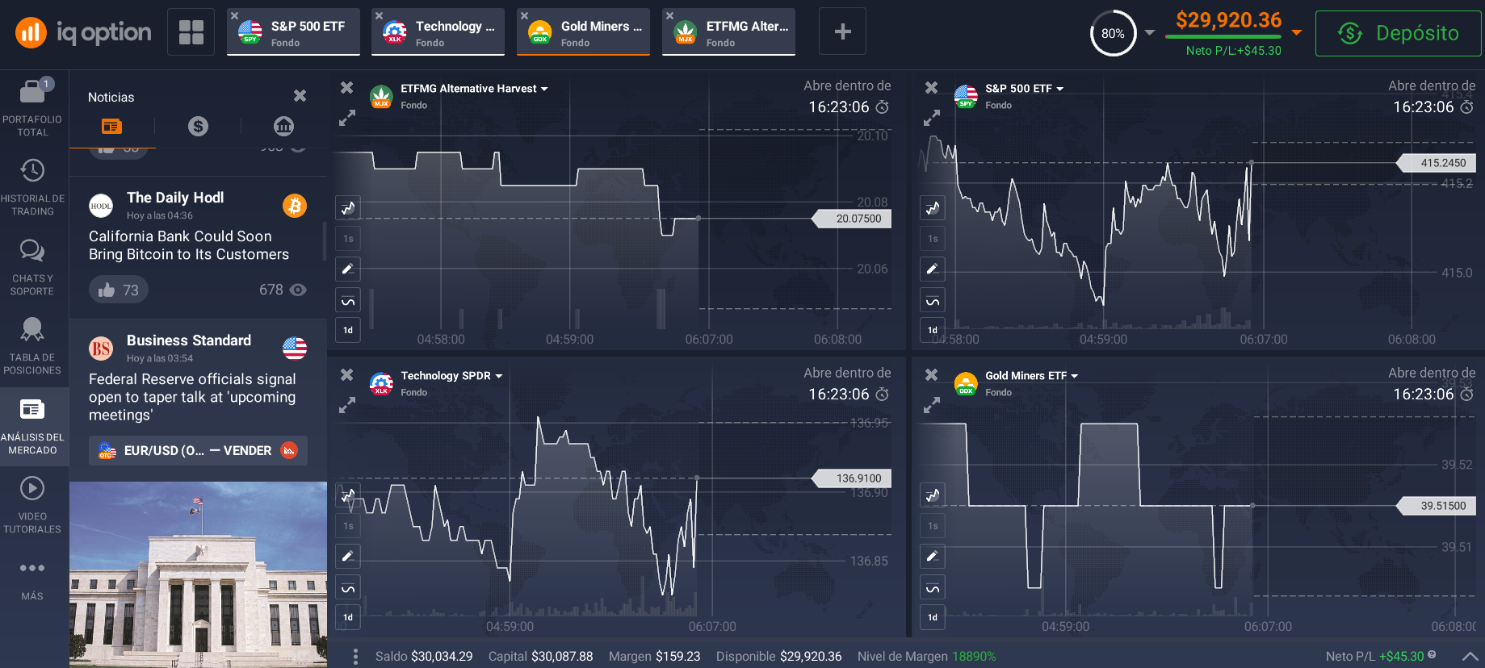Expand the Gold Miners ETF chart fullscreen
Screen dimensions: 1485x668
coord(932,406)
